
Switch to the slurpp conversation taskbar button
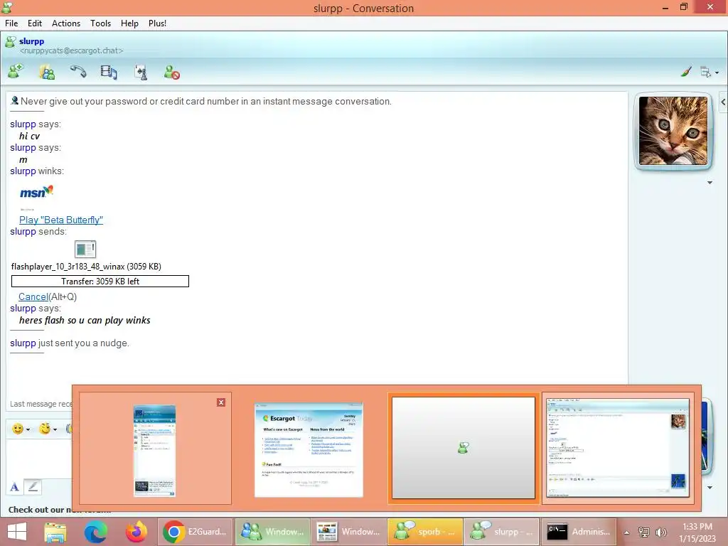point(501,532)
